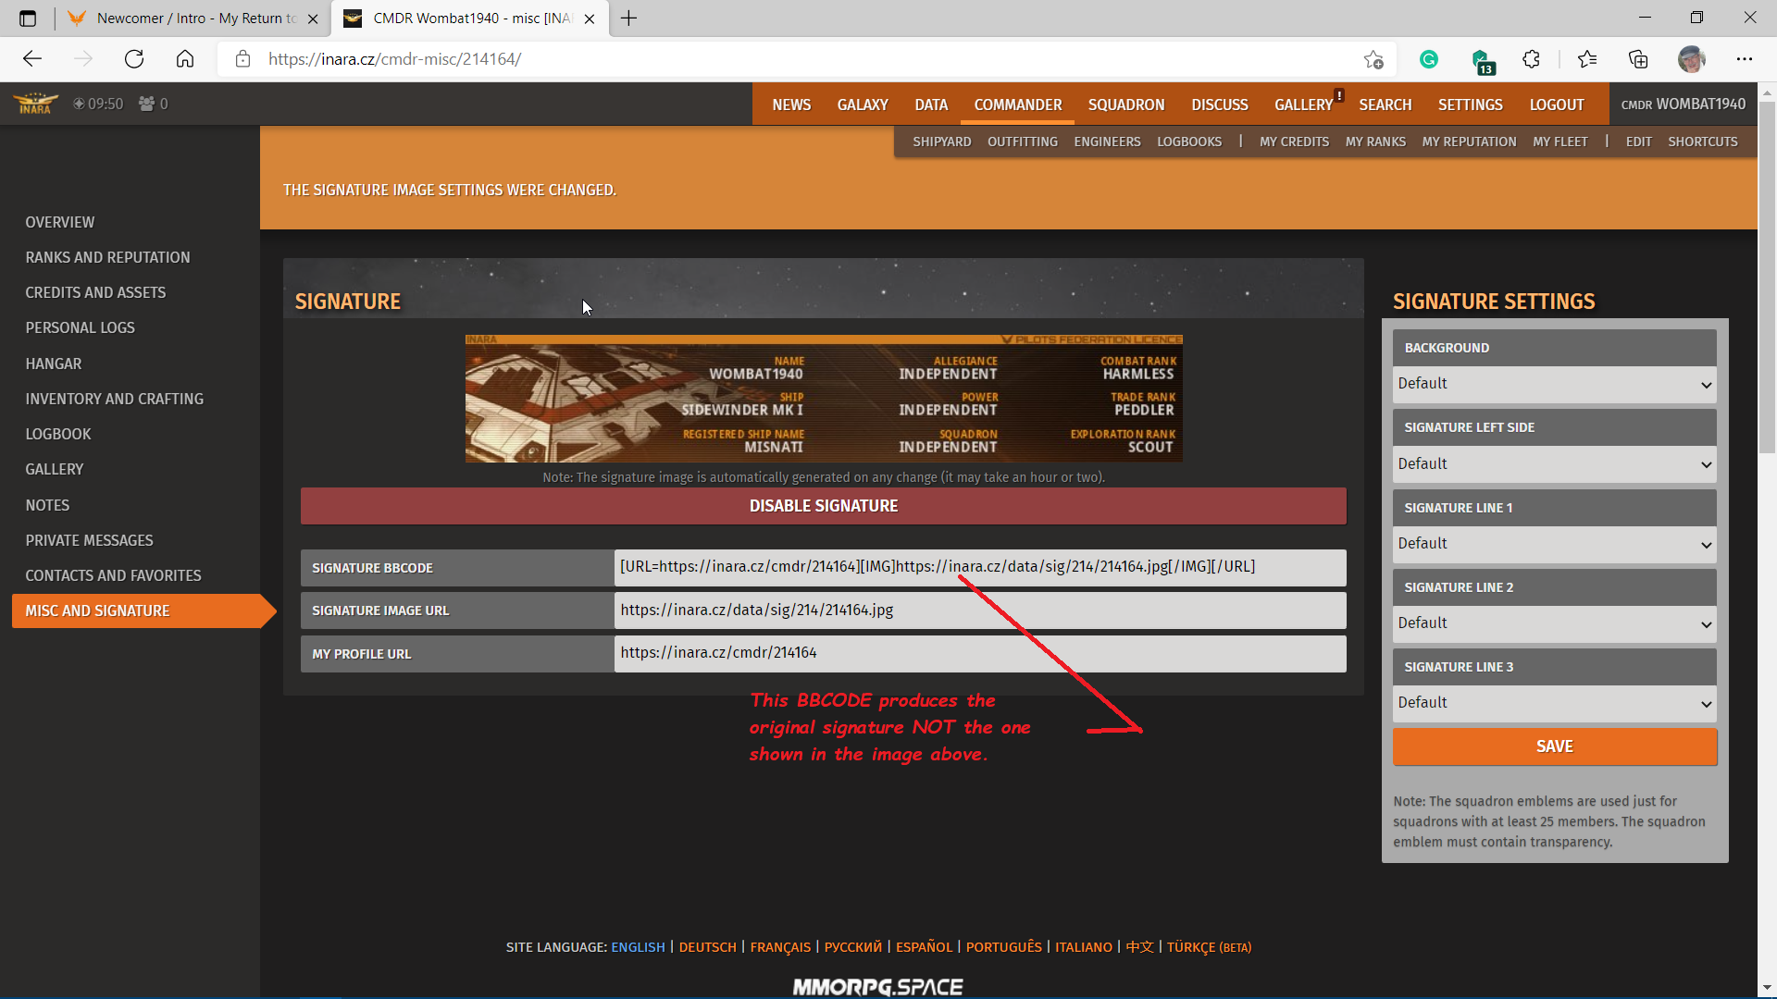
Task: Select the MY PROFILE URL field
Action: (980, 653)
